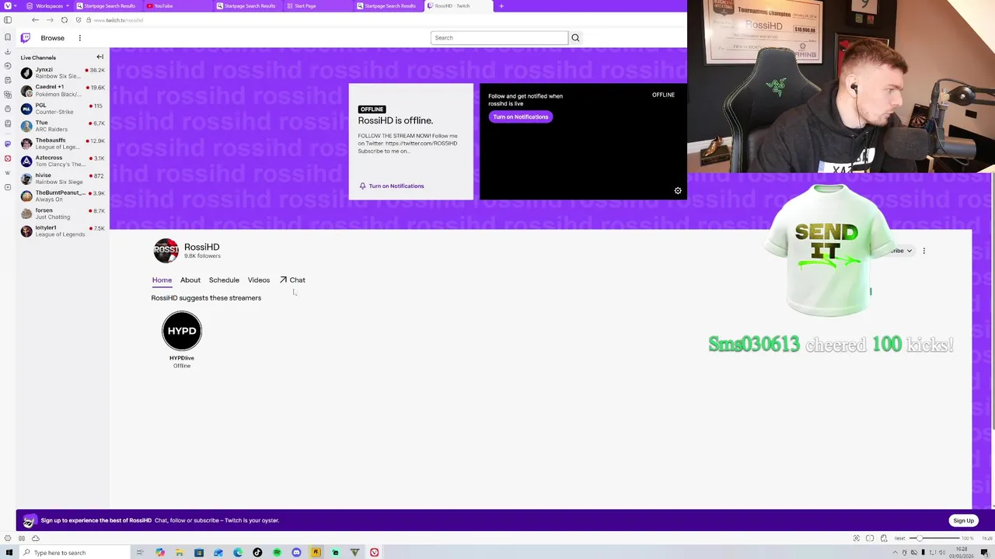
Task: Click the page vertical scrollbar
Action: click(x=993, y=303)
